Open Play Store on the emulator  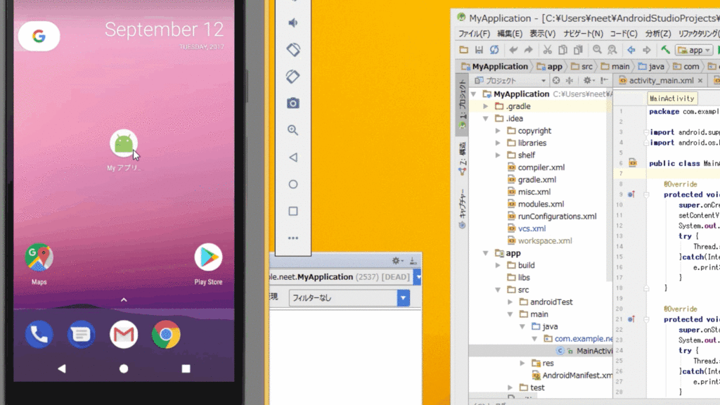208,257
